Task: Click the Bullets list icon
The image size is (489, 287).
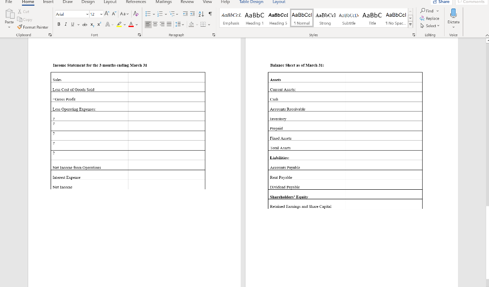Action: pyautogui.click(x=148, y=14)
